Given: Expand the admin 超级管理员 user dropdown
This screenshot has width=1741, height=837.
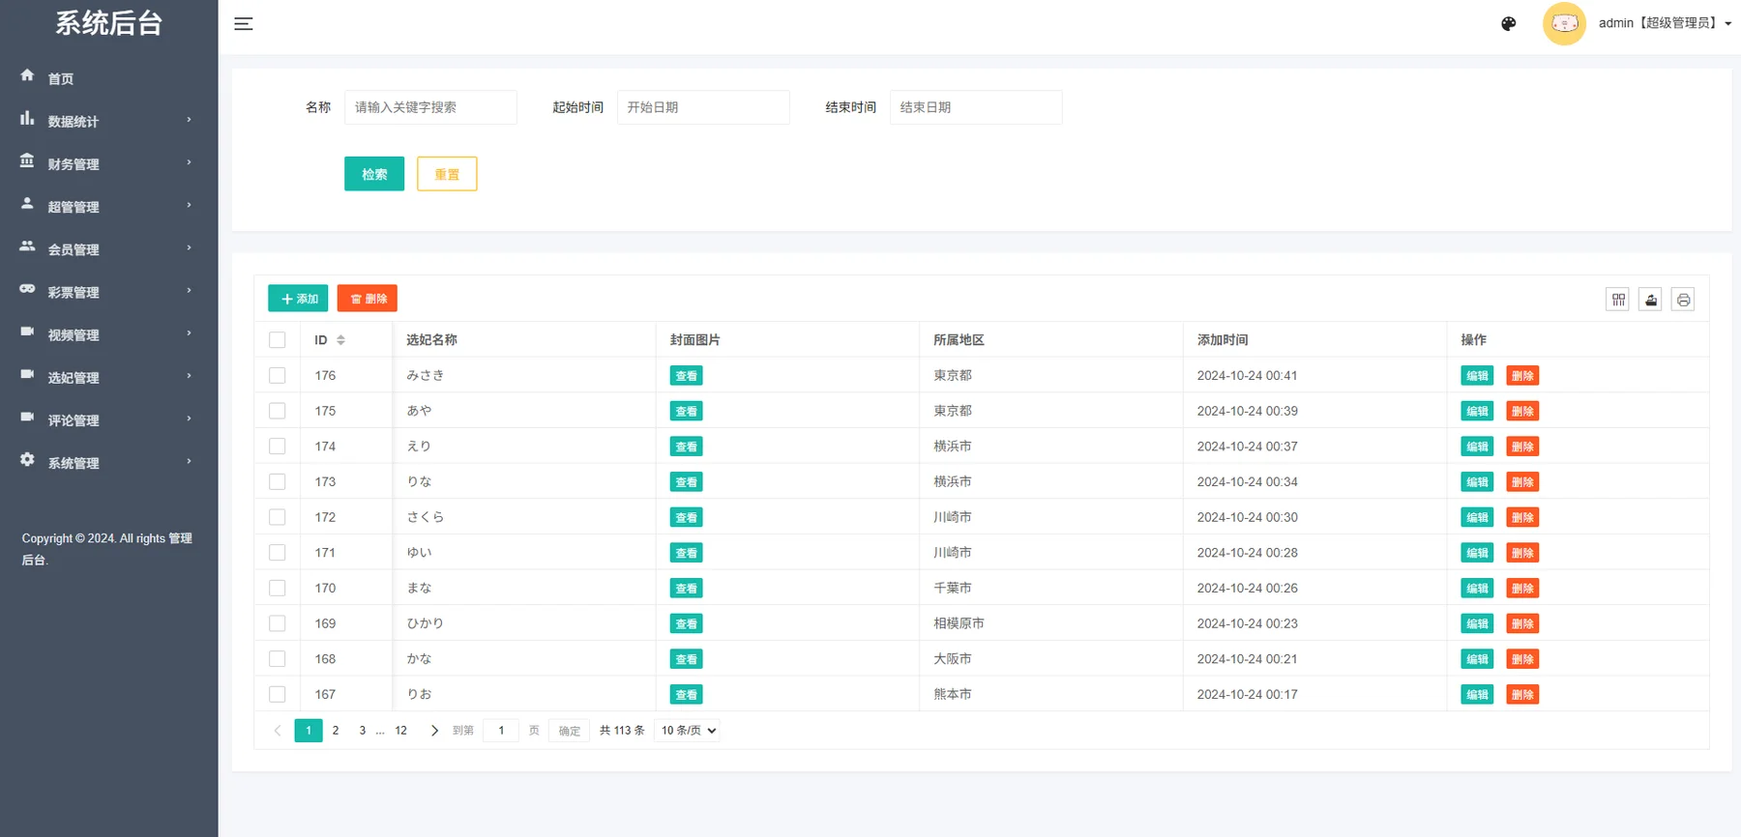Looking at the screenshot, I should click(1665, 23).
